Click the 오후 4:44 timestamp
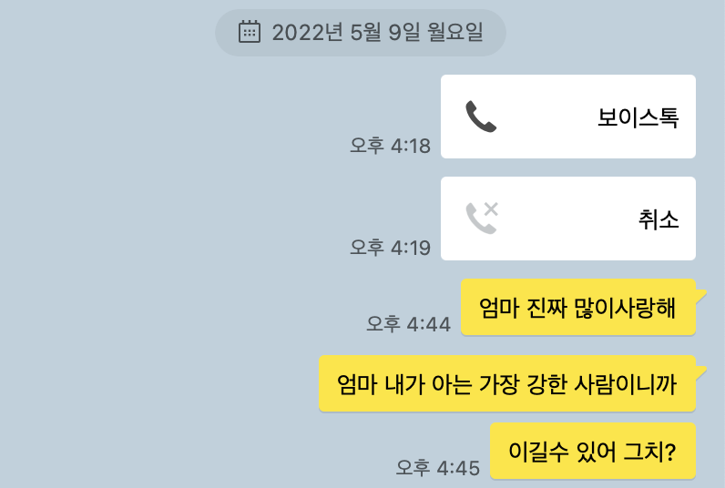 tap(408, 323)
